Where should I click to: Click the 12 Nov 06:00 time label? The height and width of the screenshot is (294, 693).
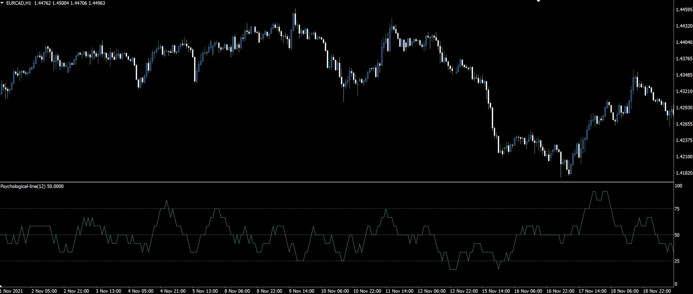[x=431, y=291]
